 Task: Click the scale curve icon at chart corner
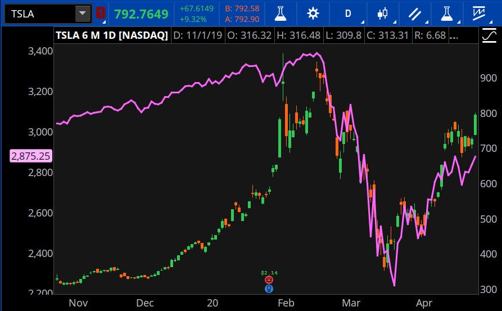tap(489, 35)
